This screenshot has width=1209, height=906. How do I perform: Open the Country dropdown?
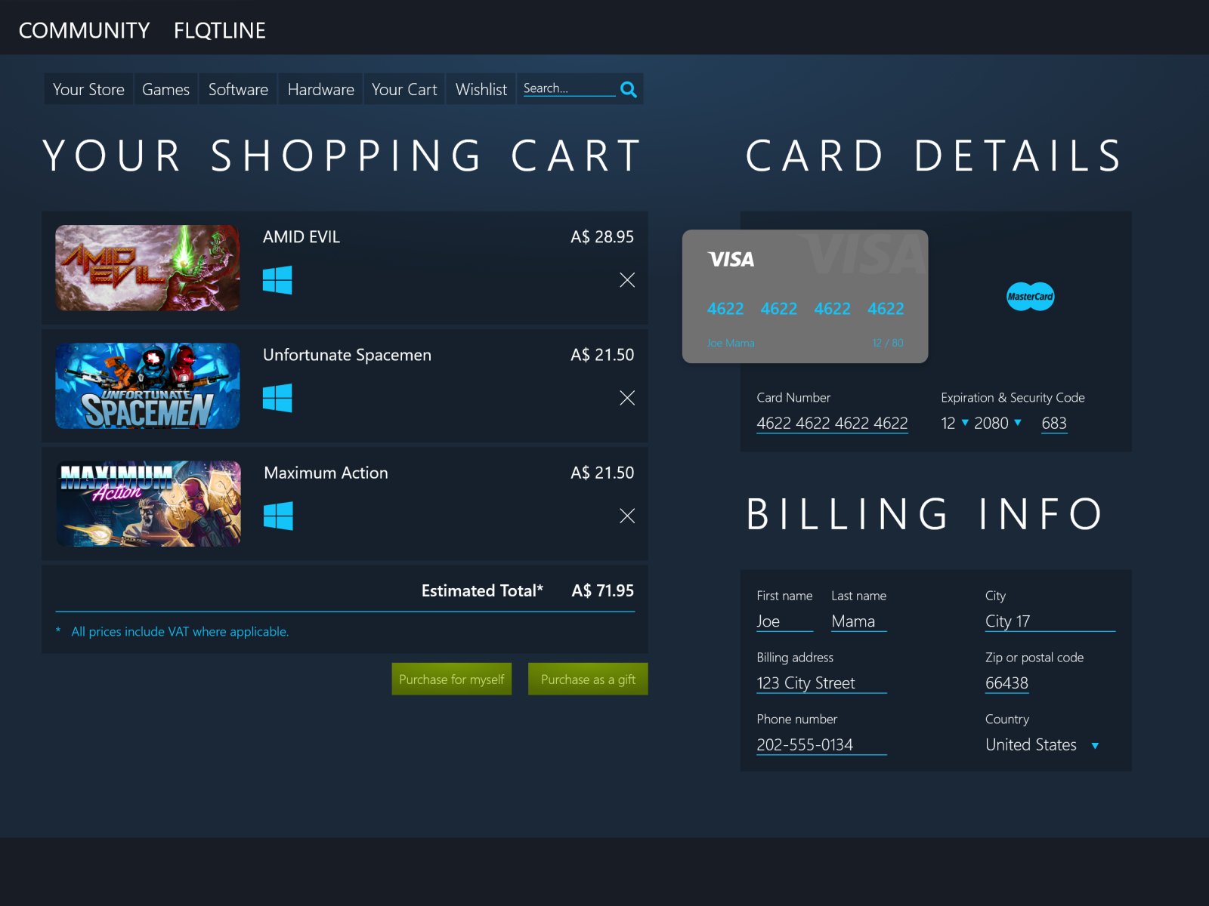(1095, 745)
